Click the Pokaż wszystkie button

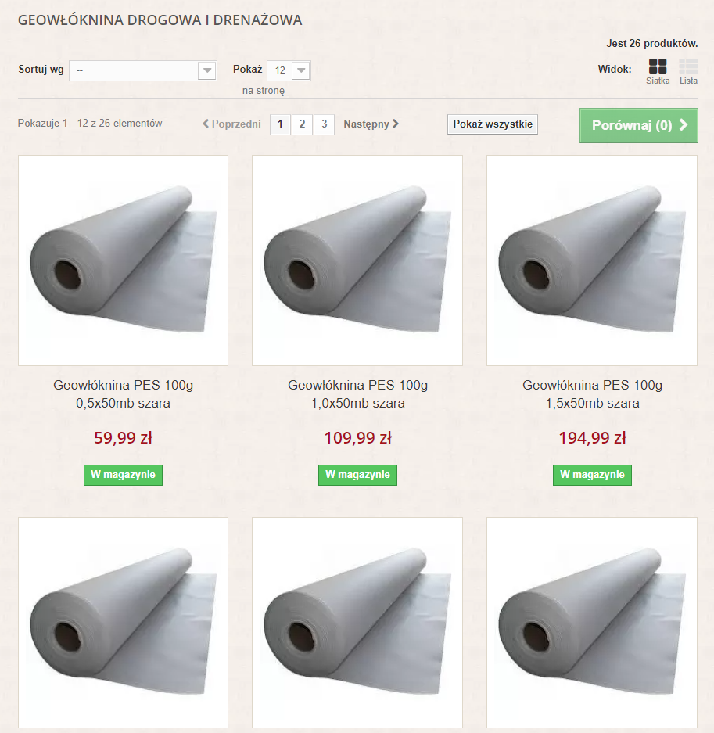tap(493, 124)
